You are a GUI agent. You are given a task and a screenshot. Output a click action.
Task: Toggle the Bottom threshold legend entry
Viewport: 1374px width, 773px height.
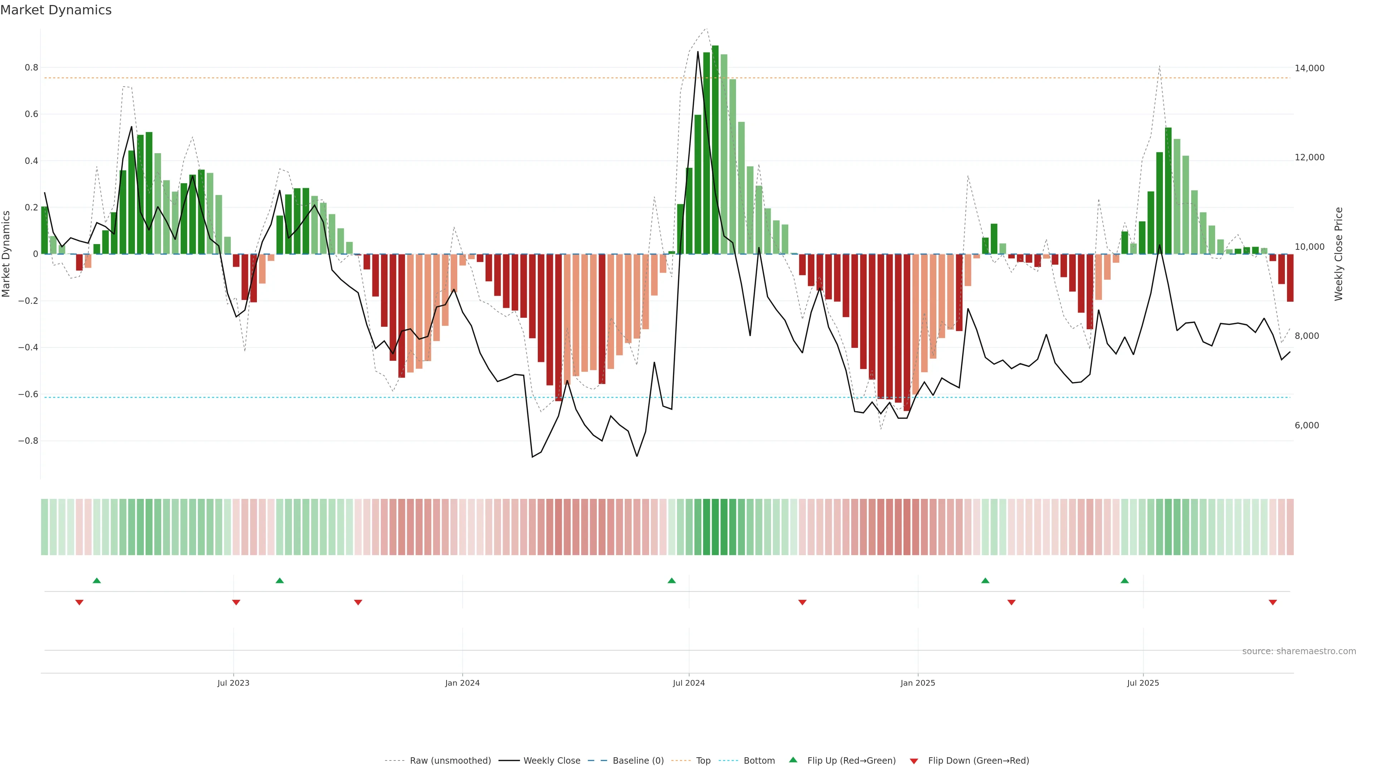(x=759, y=761)
